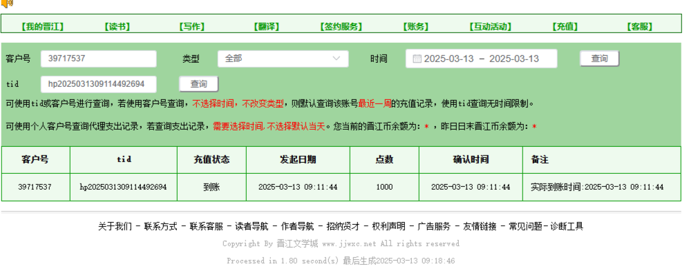Screen dimensions: 689x269
Task: Open the 互动活动 menu
Action: coord(491,27)
